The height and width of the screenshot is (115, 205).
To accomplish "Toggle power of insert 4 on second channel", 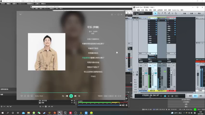I will tap(156, 27).
